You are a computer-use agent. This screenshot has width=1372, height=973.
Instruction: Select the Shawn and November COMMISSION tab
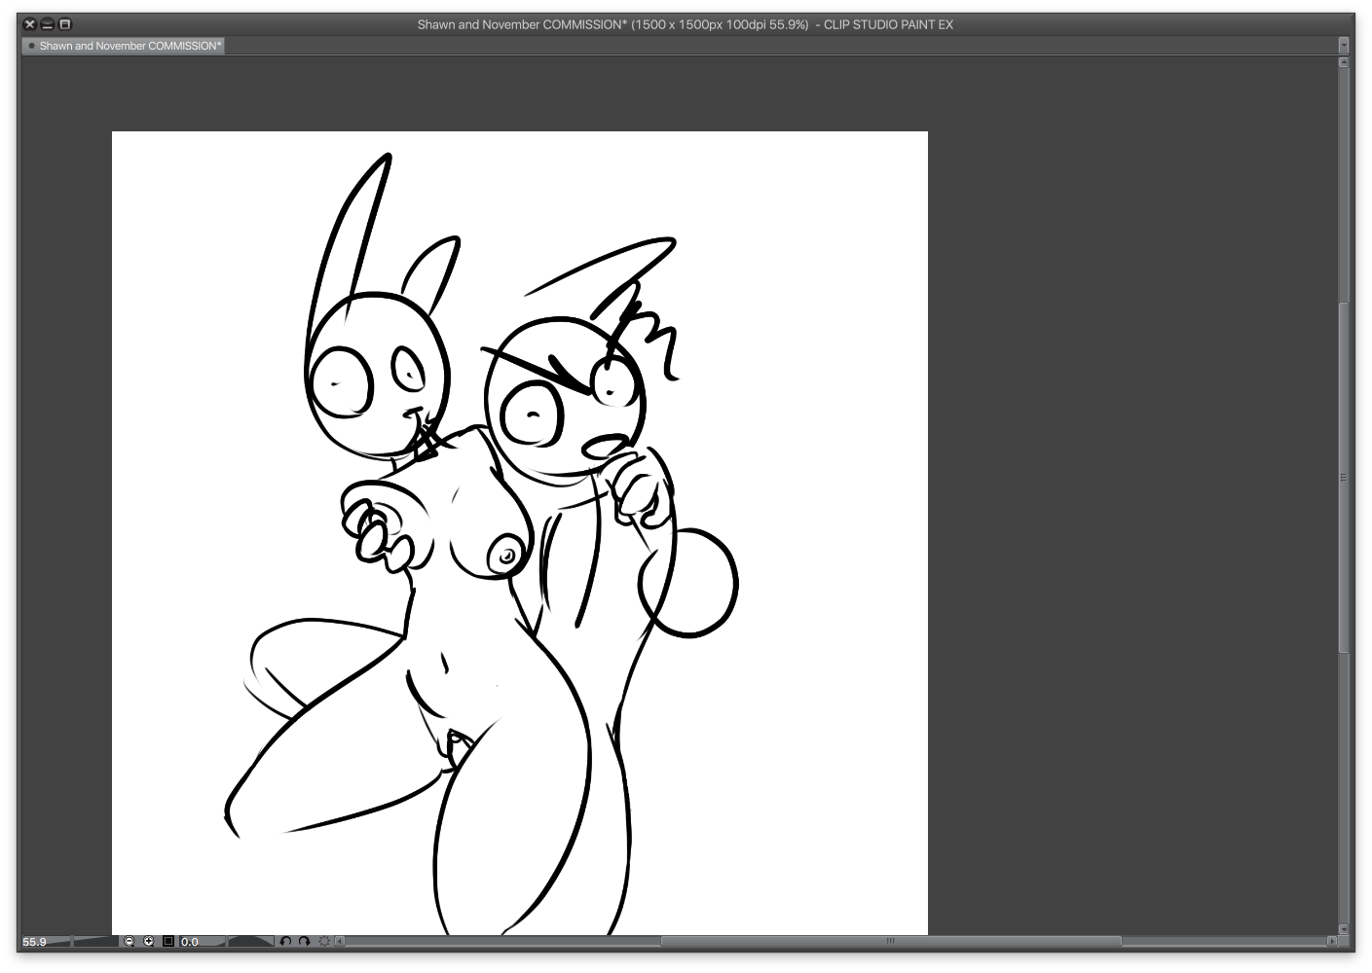pyautogui.click(x=124, y=46)
